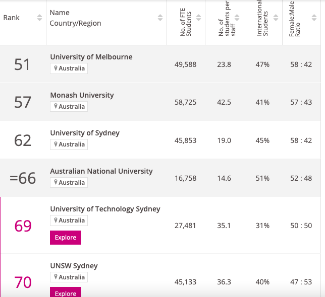The width and height of the screenshot is (325, 297).
Task: Select international students value 47%
Action: pos(262,64)
